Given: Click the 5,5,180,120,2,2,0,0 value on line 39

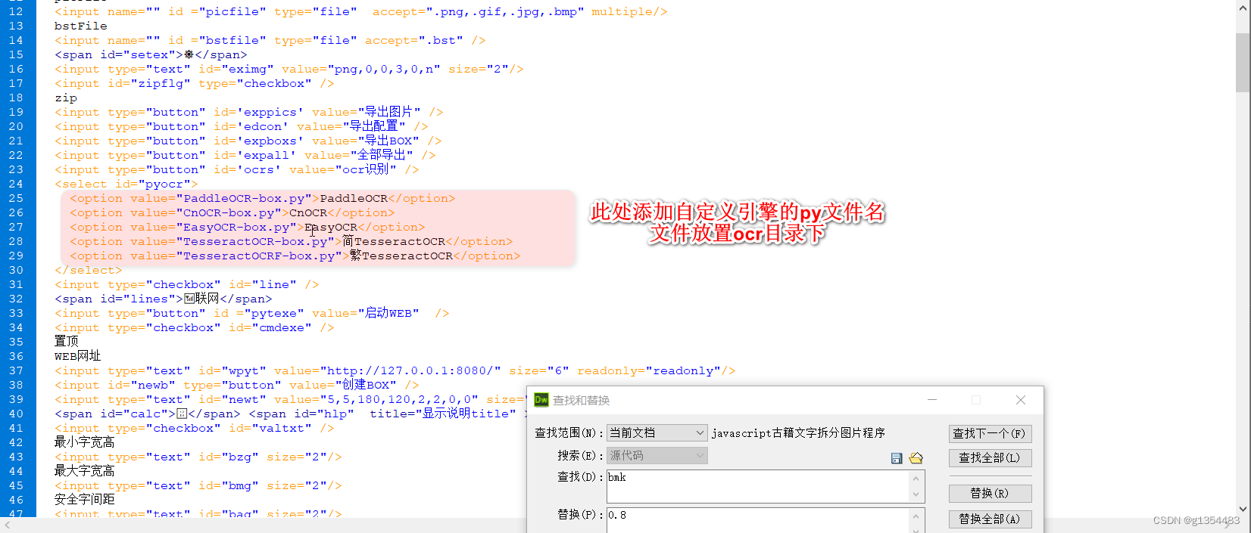Looking at the screenshot, I should (x=399, y=399).
